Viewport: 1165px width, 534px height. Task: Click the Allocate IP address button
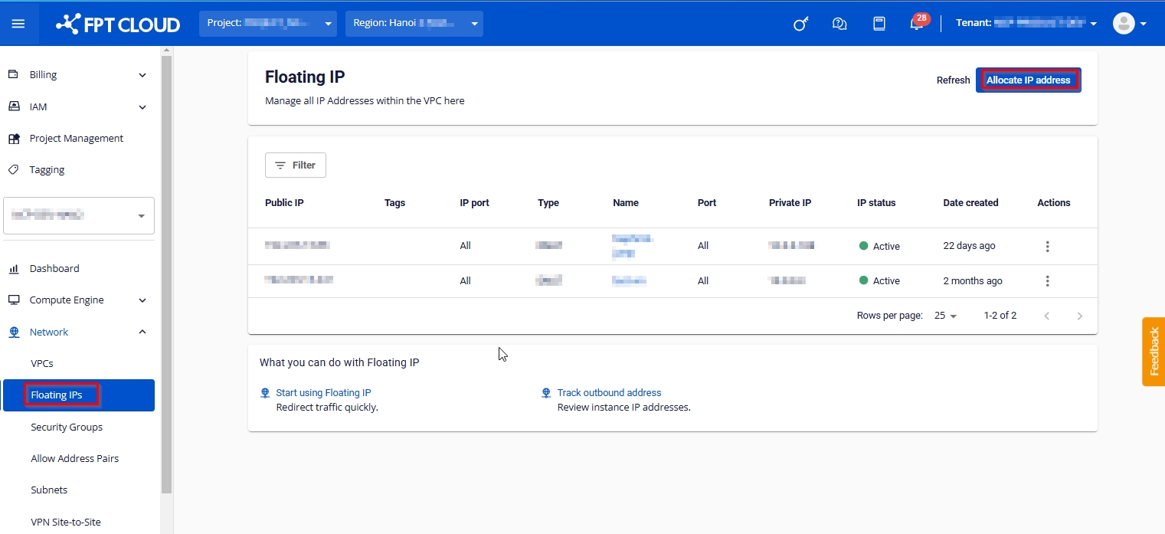pyautogui.click(x=1028, y=80)
